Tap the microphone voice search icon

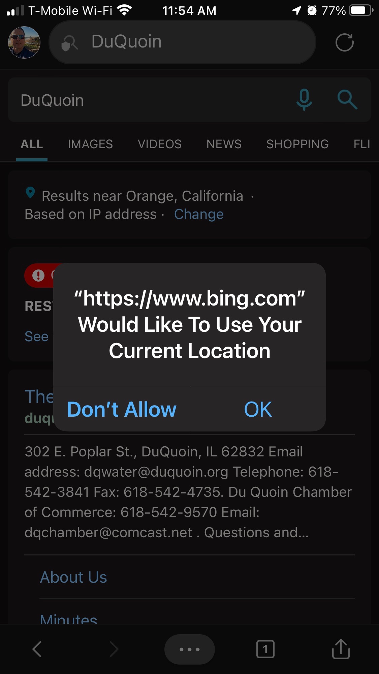304,100
